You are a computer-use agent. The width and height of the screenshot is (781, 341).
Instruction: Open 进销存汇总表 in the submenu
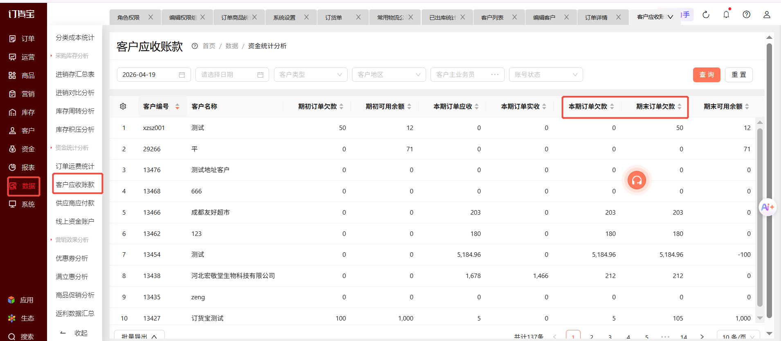[x=75, y=74]
